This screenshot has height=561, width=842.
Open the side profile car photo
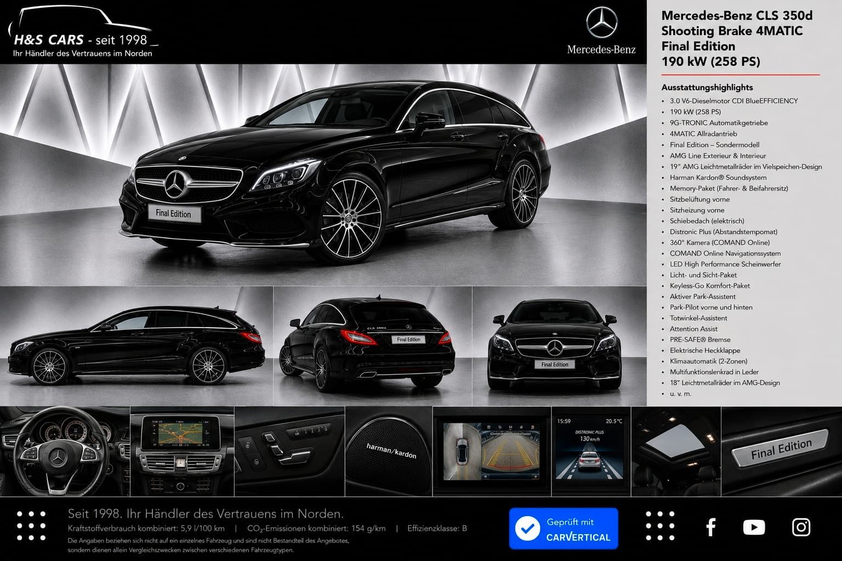click(x=136, y=346)
